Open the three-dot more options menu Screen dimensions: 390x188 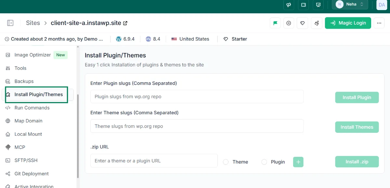[x=379, y=23]
